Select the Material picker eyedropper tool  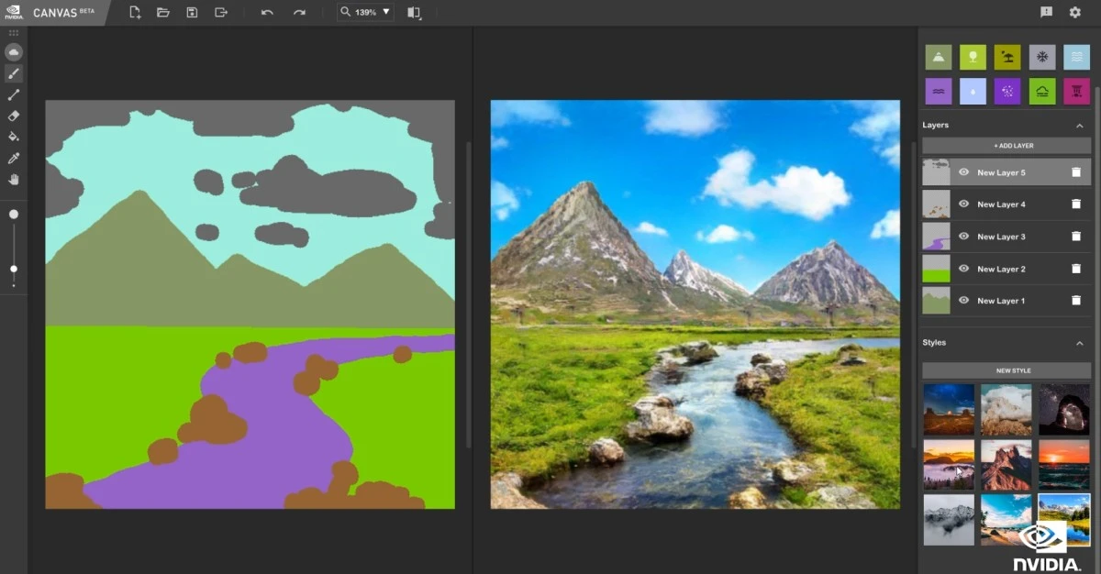coord(13,157)
